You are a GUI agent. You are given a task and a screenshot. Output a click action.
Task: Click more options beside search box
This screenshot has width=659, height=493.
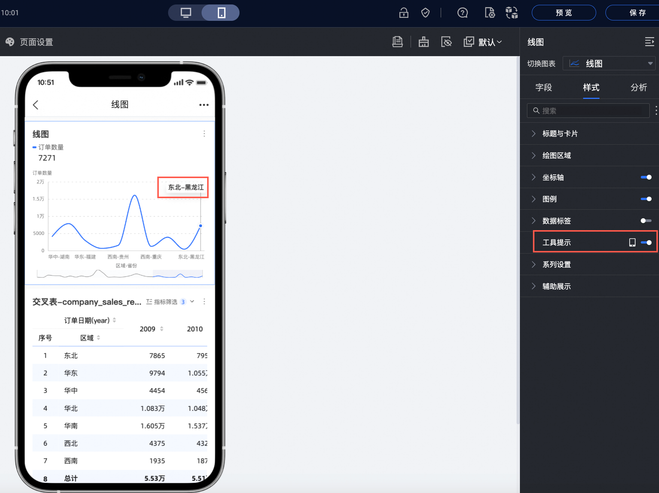[x=656, y=110]
